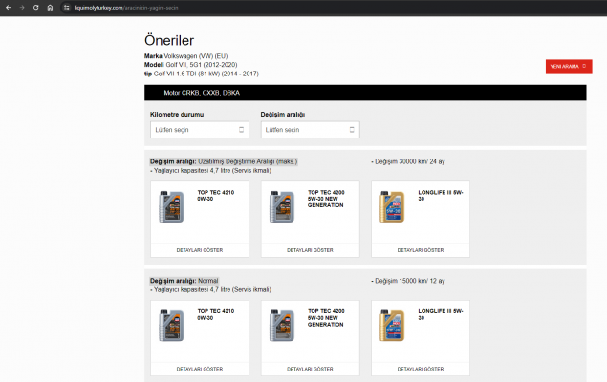This screenshot has height=382, width=607.
Task: Click 'Uzatılmış Değiştirme Aralığı (maks.)' label
Action: [x=248, y=161]
